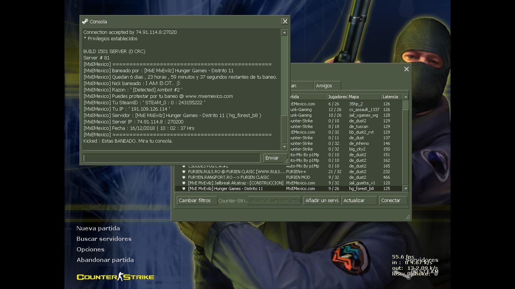The image size is (515, 289).
Task: Click the console line 'Connection accepted by 74.91.114.8:27020'
Action: (x=130, y=32)
